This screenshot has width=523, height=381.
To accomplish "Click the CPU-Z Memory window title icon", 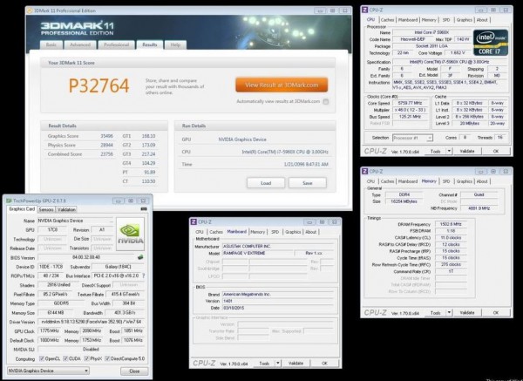I will tap(365, 171).
